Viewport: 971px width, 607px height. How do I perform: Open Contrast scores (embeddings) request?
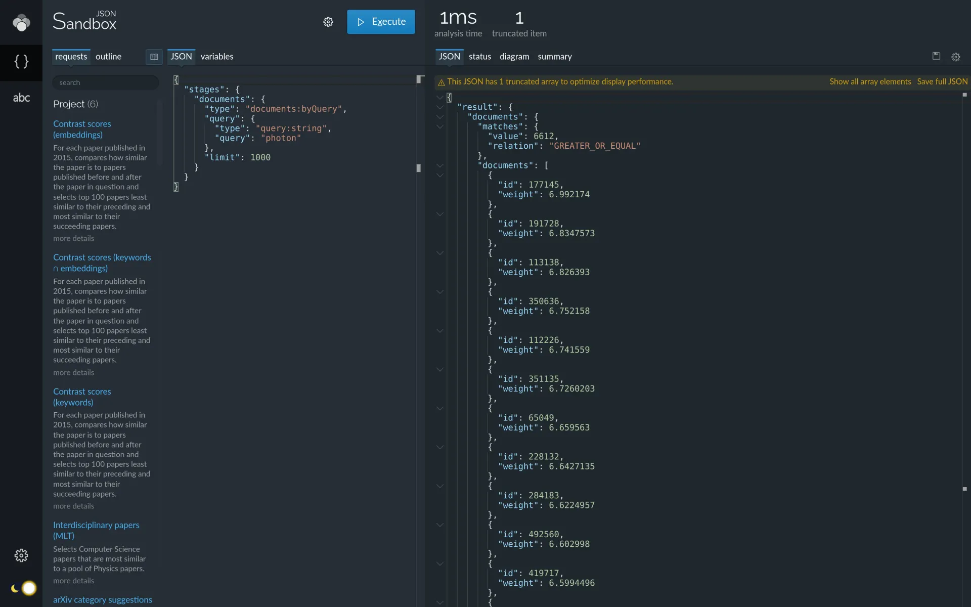82,129
